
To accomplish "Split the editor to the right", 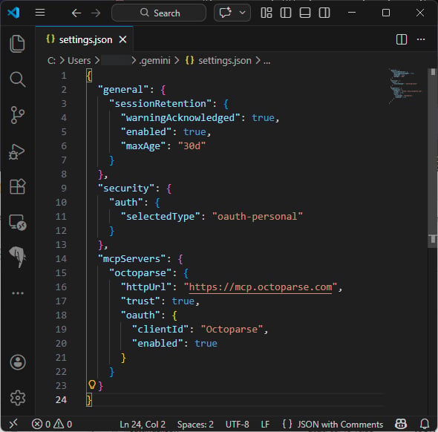I will [x=402, y=39].
